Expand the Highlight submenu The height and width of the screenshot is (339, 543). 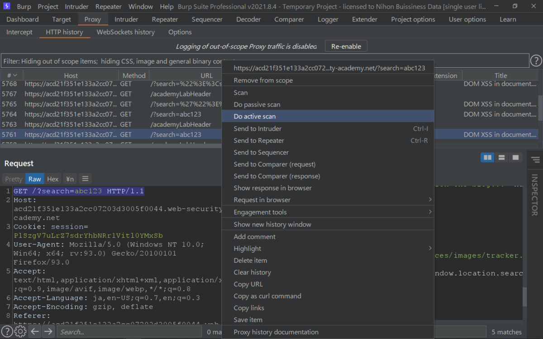click(327, 249)
